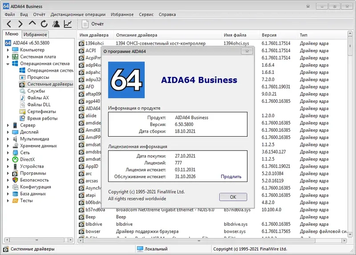The image size is (356, 255).
Task: Open the Отчёт menu in the menu bar
Action: pos(39,15)
